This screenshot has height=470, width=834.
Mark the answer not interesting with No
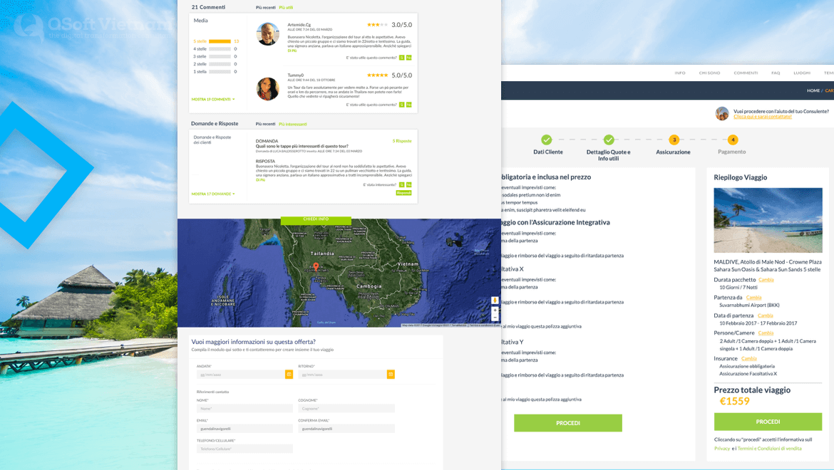[x=408, y=185]
